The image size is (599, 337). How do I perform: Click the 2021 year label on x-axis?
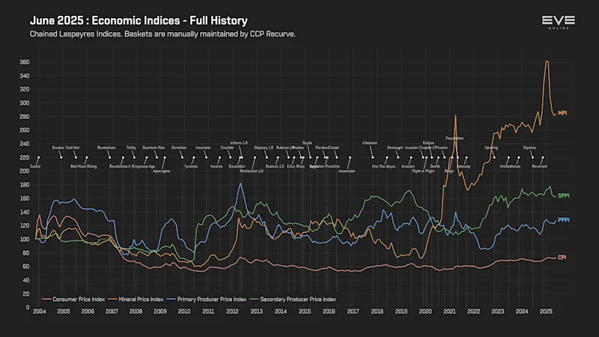tap(450, 312)
